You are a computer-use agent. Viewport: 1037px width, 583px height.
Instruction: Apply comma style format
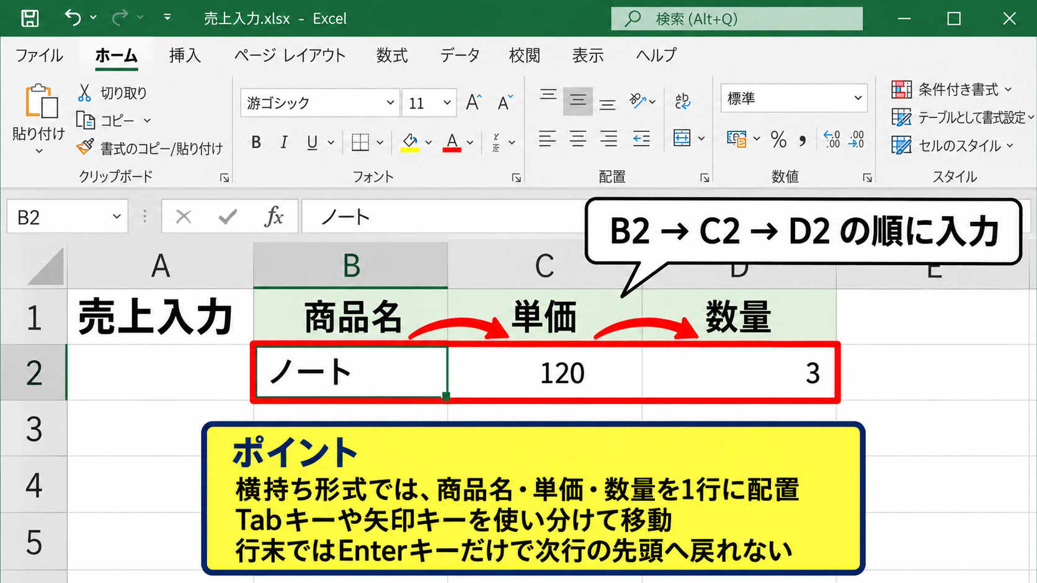point(803,140)
